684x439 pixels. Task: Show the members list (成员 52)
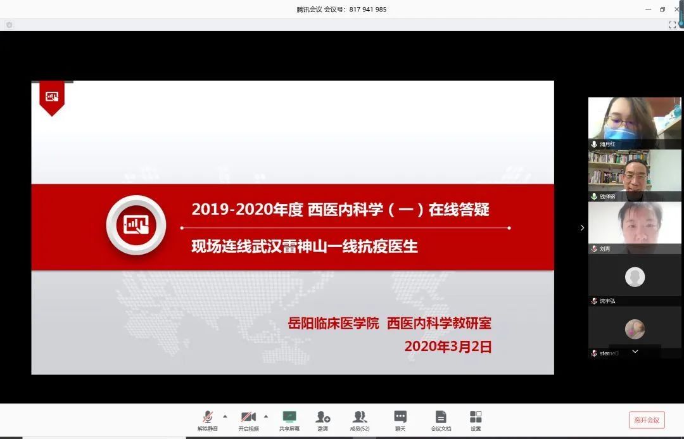pyautogui.click(x=360, y=419)
